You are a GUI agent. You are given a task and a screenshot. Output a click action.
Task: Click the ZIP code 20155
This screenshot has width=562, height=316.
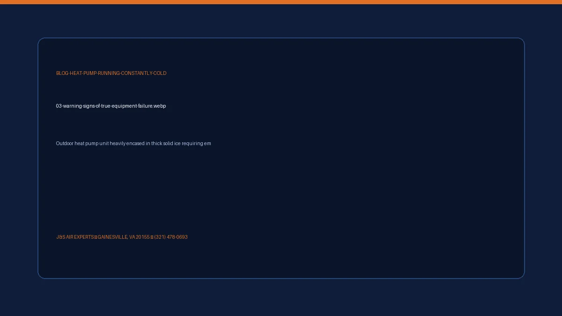click(143, 237)
